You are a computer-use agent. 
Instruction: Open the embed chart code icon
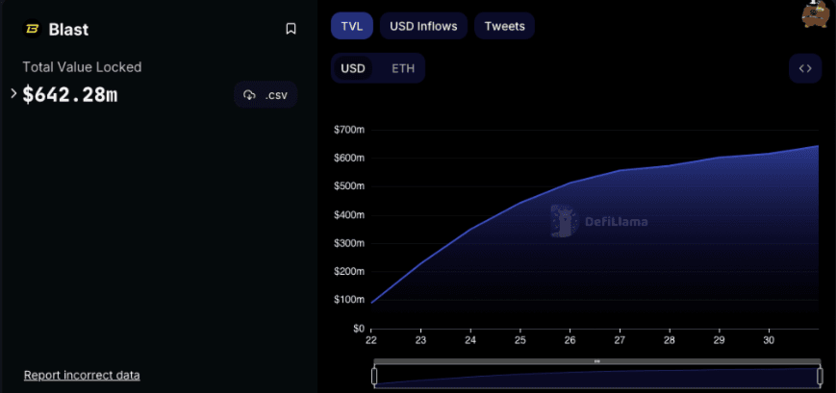(x=805, y=68)
